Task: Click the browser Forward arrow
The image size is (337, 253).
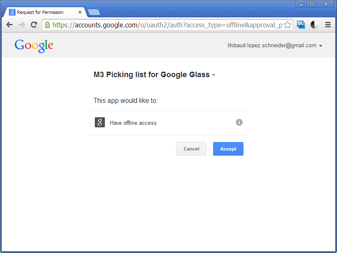Action: (22, 25)
